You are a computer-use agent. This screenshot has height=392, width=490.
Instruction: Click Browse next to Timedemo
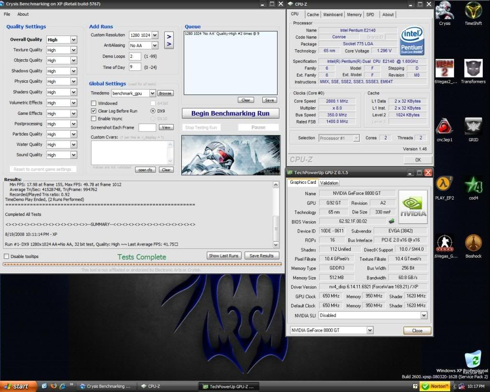(165, 93)
